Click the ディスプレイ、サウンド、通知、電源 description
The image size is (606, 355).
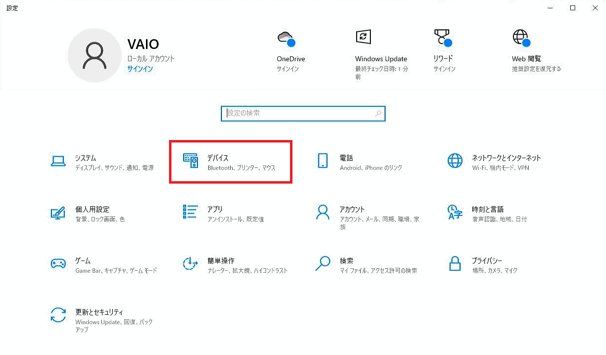pos(115,168)
